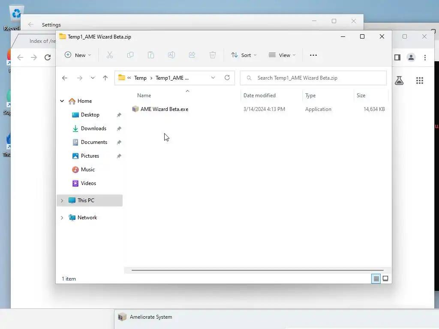Click the Copy icon in Explorer toolbar

(x=130, y=55)
